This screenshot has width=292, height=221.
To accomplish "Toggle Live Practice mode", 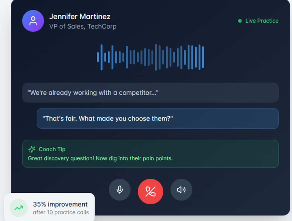I will [x=258, y=21].
